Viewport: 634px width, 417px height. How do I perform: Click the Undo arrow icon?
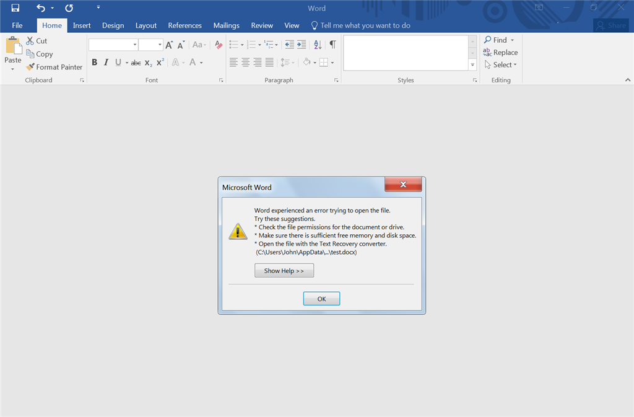(41, 7)
